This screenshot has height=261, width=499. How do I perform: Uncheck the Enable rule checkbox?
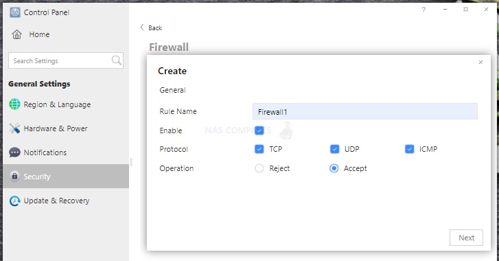[259, 130]
